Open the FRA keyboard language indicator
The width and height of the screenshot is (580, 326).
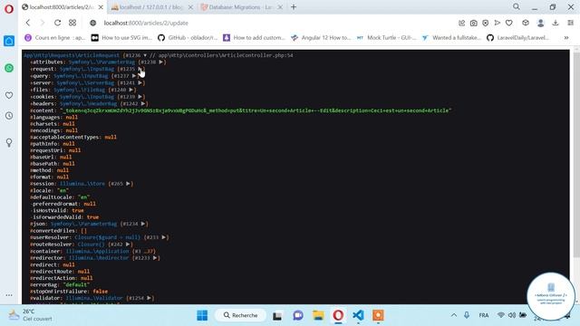coord(483,315)
